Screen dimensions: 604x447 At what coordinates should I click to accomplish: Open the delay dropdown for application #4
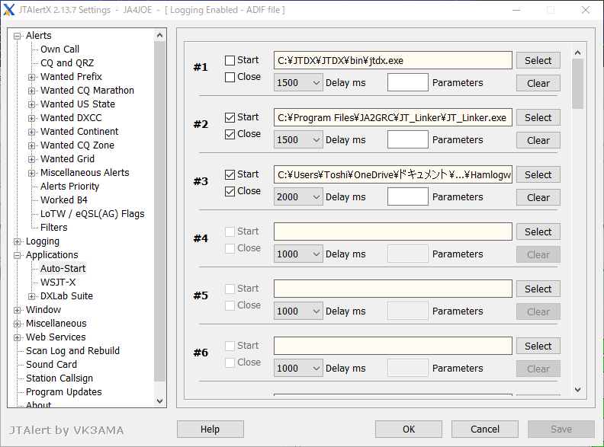click(x=298, y=254)
